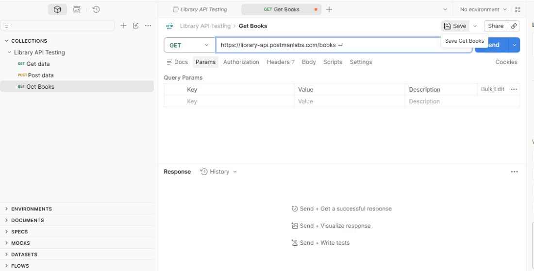Image resolution: width=534 pixels, height=271 pixels.
Task: Open request Settings tab
Action: 361,62
